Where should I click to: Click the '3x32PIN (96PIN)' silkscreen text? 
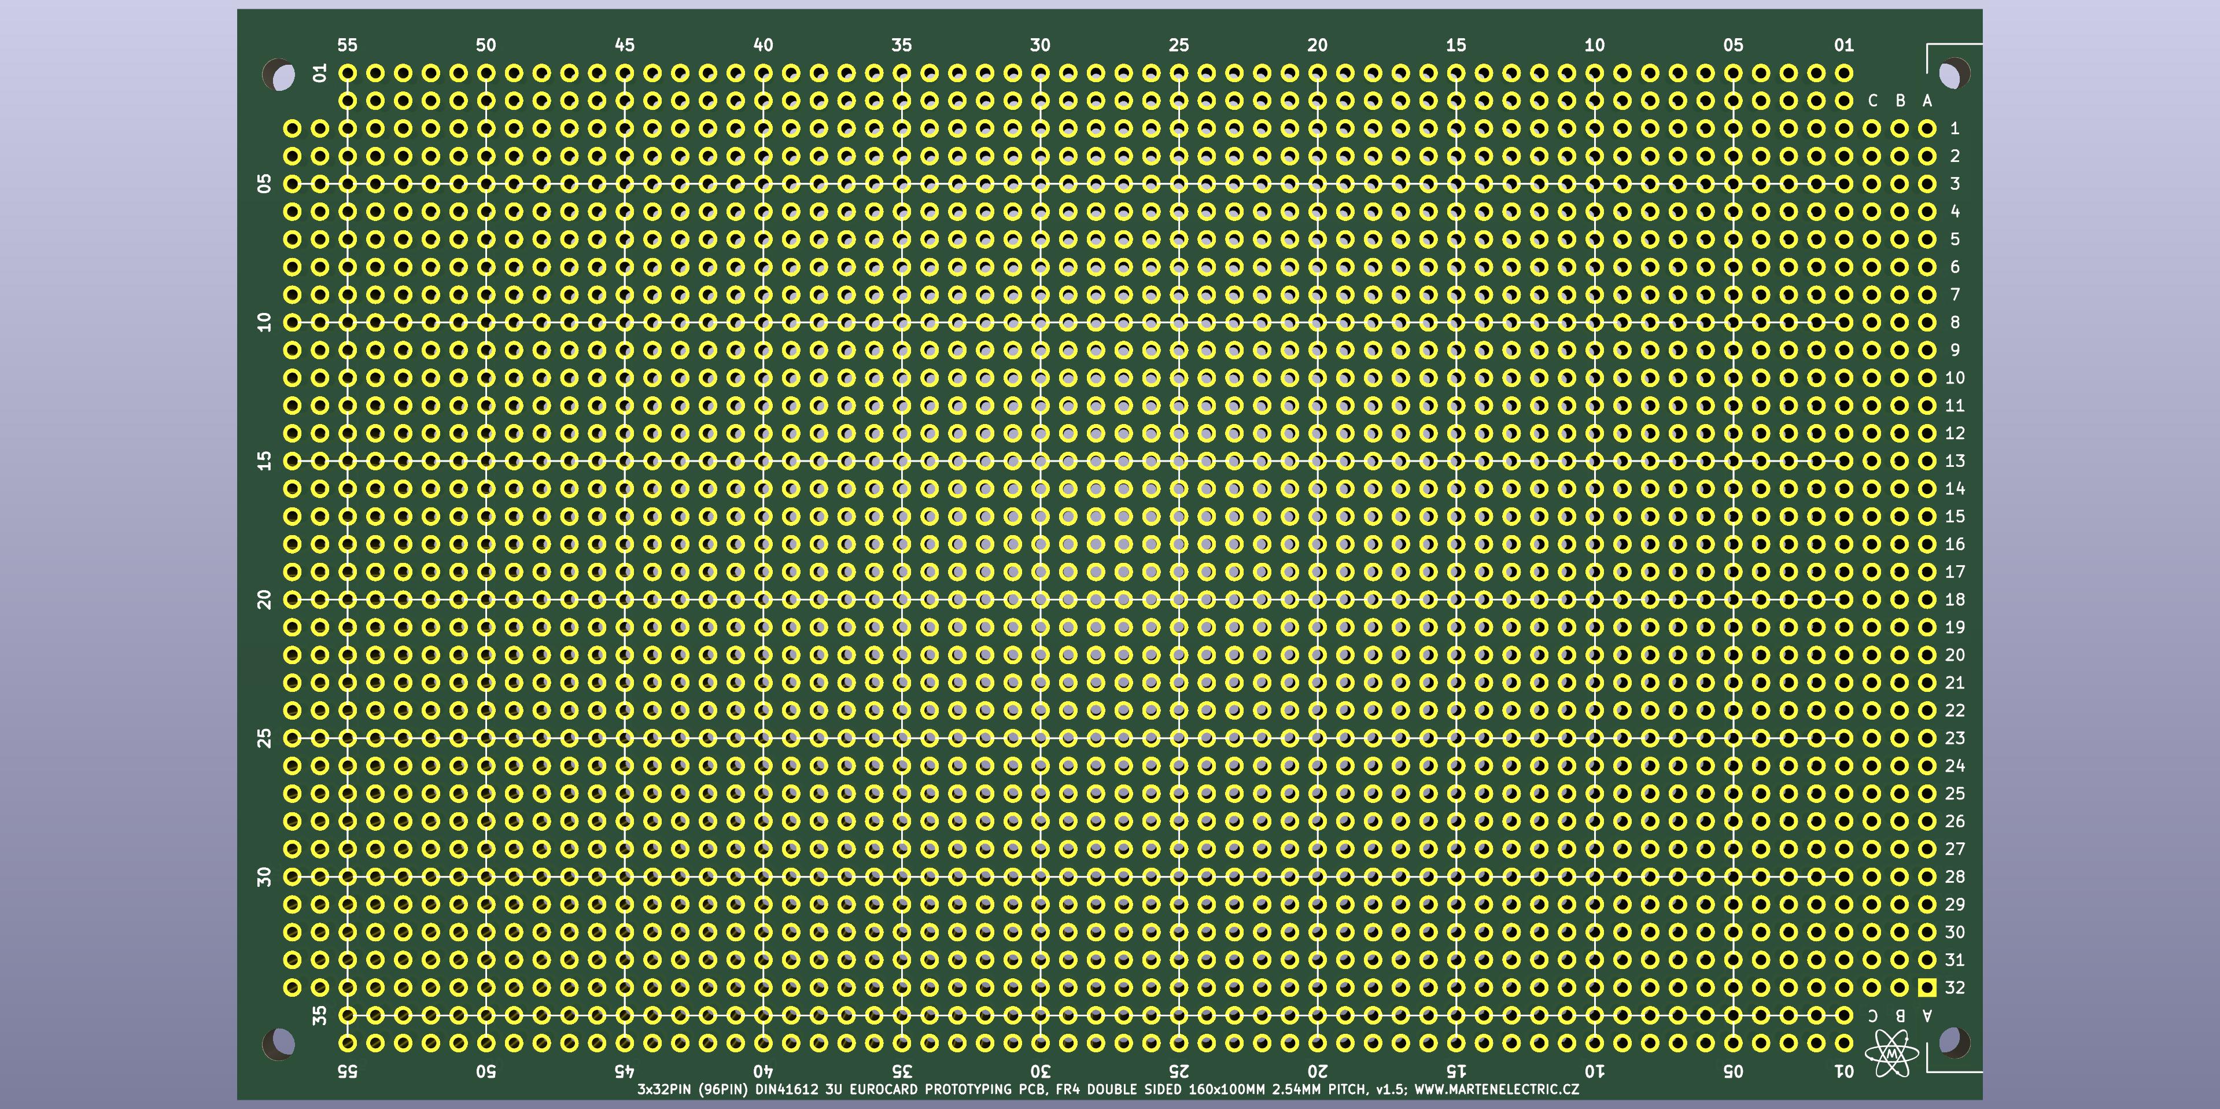693,1089
